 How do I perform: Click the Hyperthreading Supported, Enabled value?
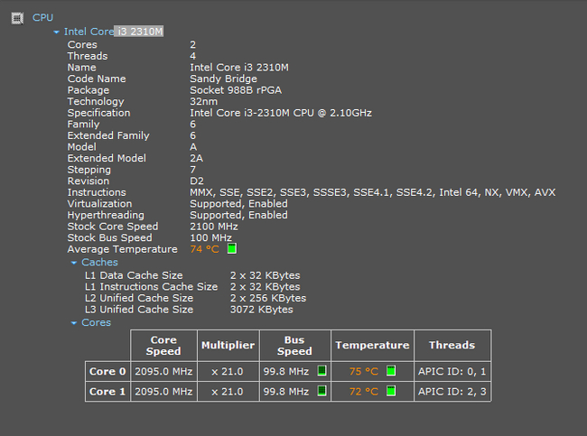[x=238, y=215]
